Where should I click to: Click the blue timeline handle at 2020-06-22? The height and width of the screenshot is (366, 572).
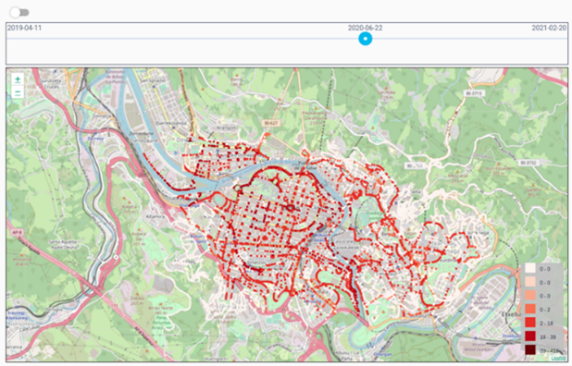366,38
